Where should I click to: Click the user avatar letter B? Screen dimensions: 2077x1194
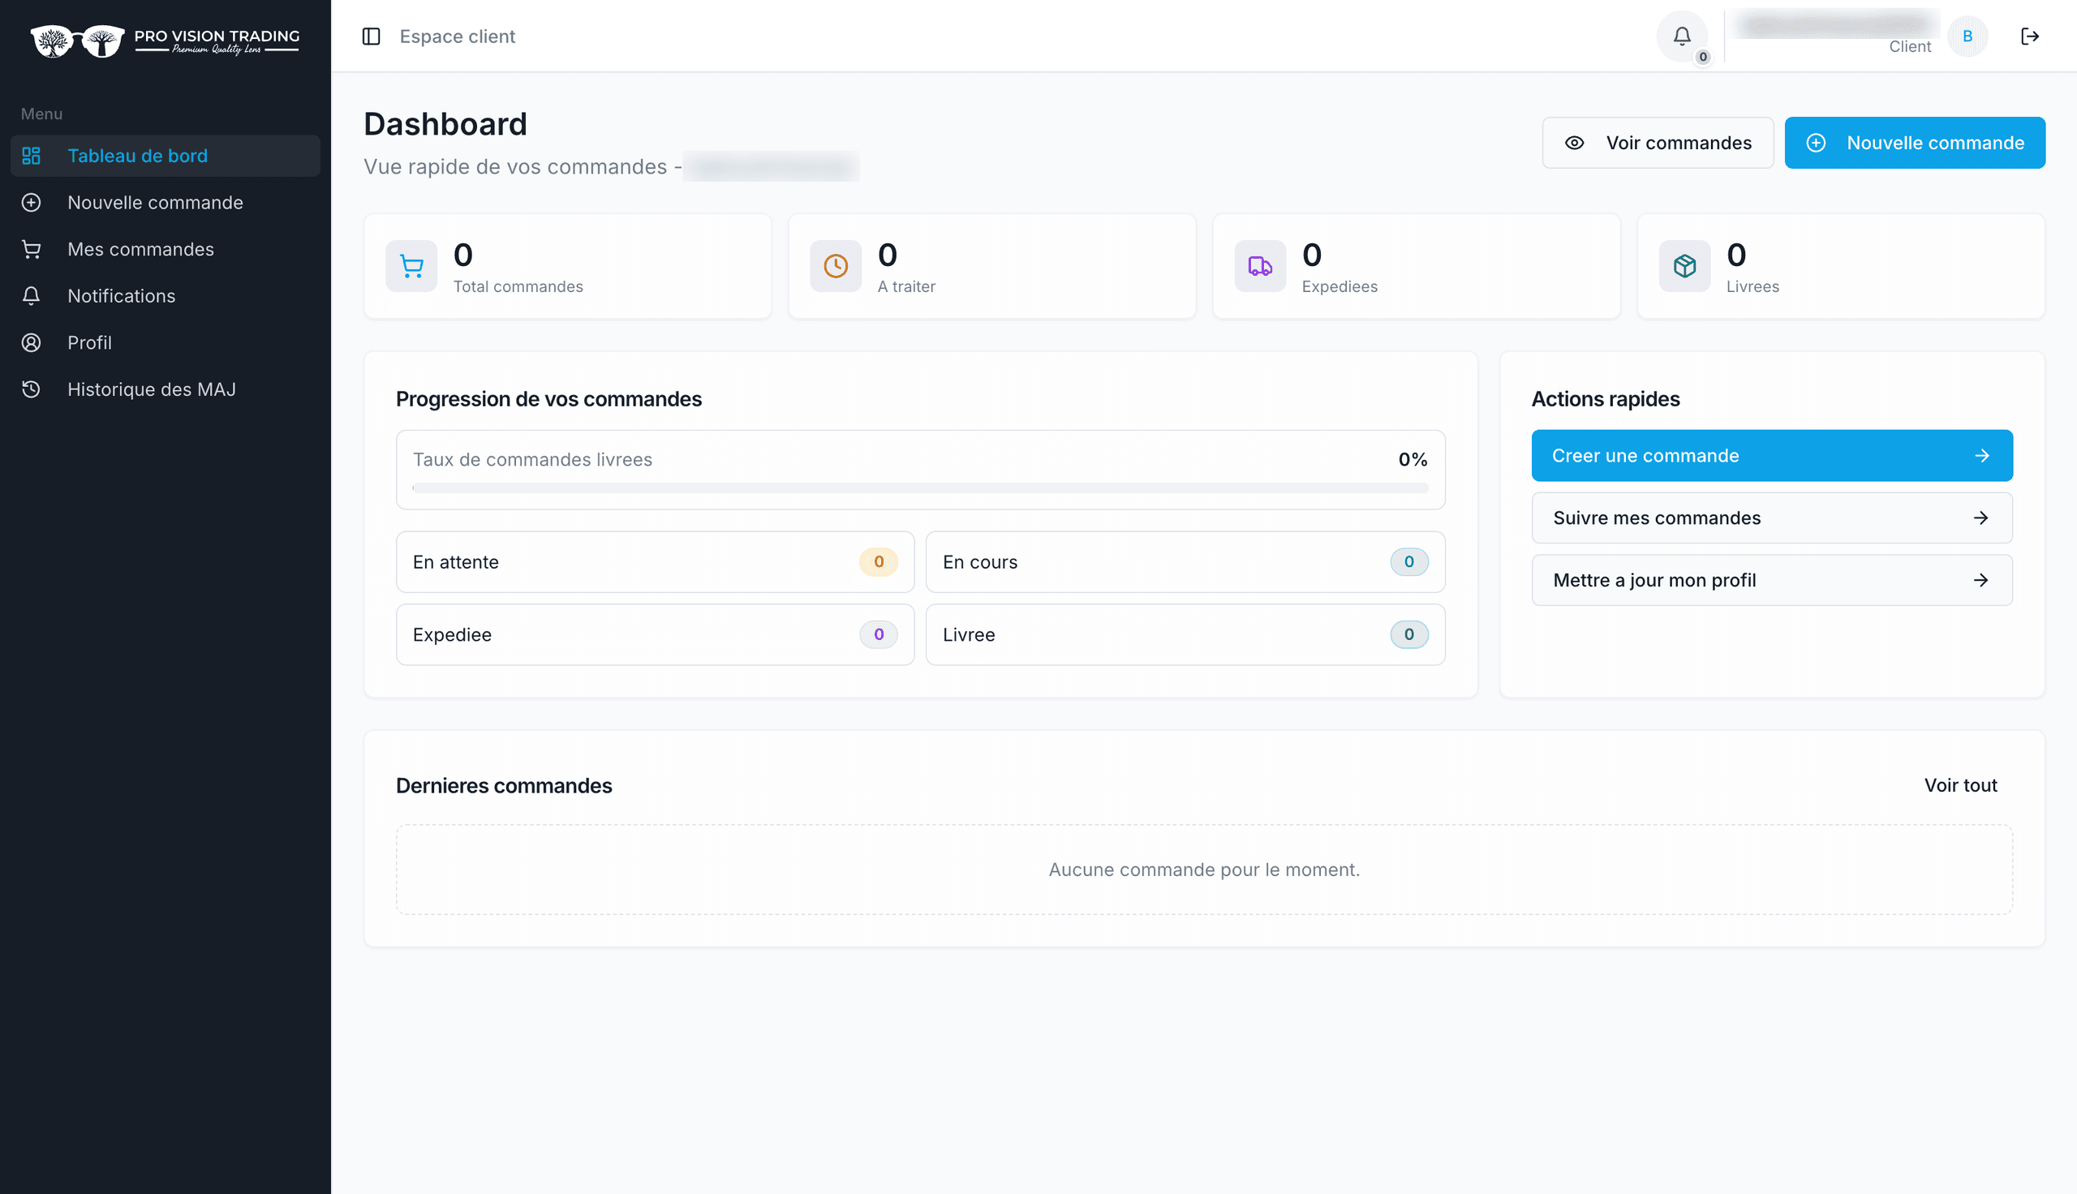1967,36
